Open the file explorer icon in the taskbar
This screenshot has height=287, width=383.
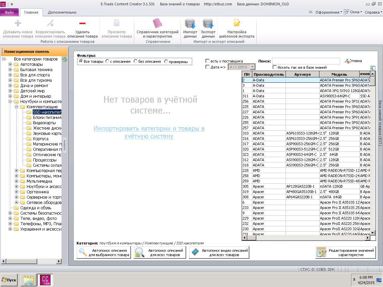pyautogui.click(x=29, y=280)
